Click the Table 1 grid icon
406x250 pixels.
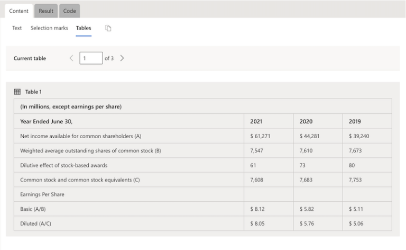coord(17,92)
